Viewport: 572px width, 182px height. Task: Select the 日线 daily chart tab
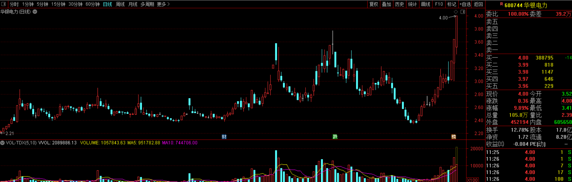click(x=107, y=4)
